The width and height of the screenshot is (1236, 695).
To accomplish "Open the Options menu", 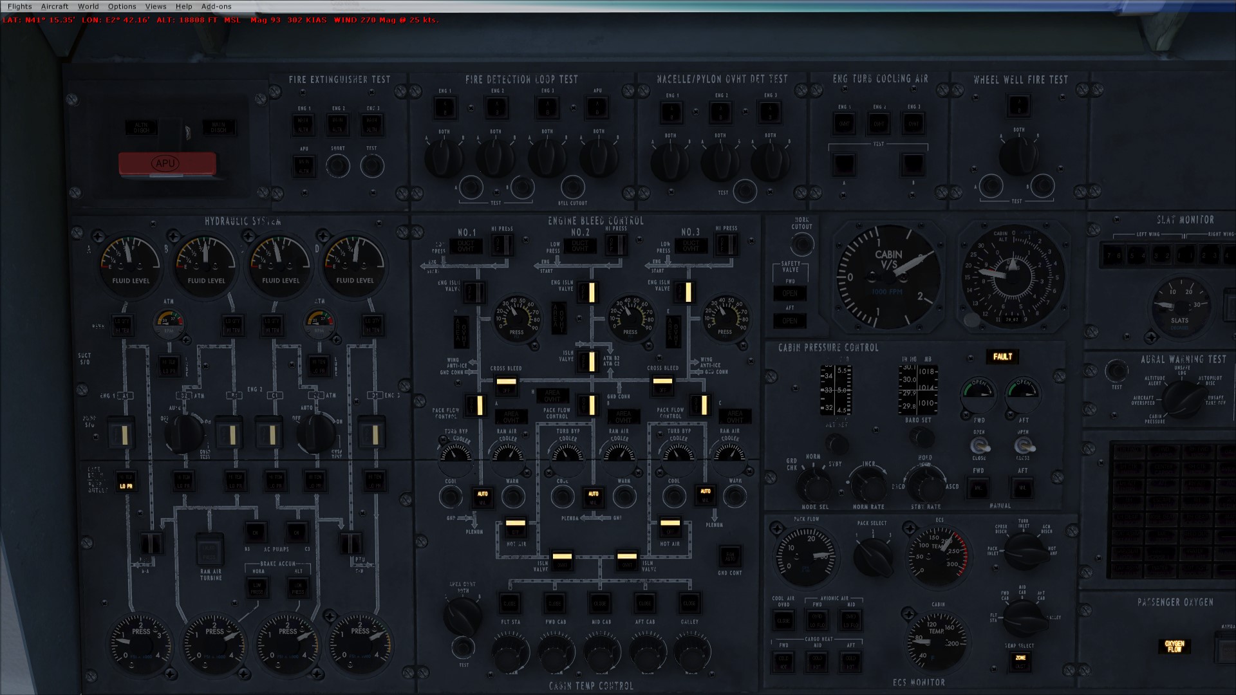I will [x=122, y=6].
